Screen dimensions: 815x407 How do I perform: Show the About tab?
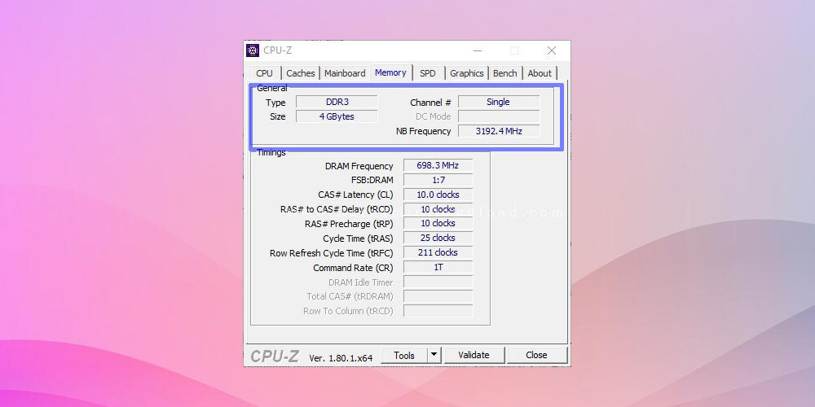(540, 73)
